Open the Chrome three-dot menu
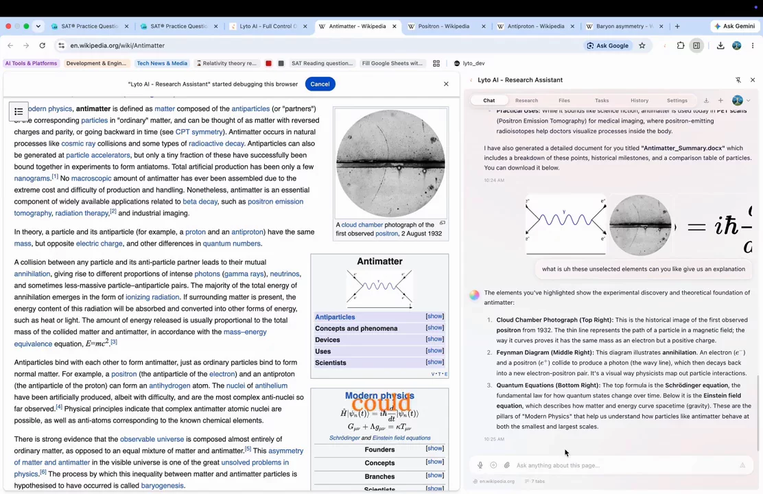763x494 pixels. click(753, 45)
